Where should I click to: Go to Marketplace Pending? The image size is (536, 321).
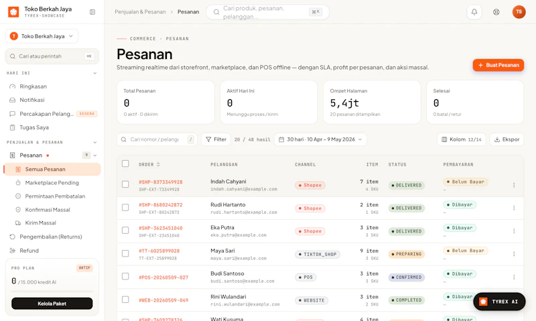tap(52, 183)
